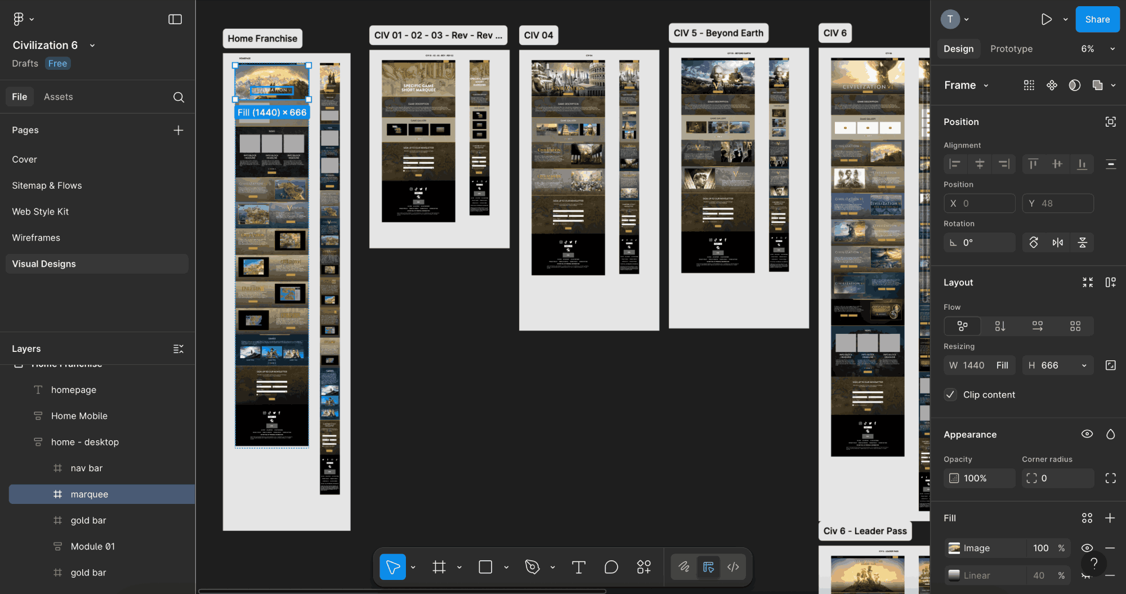Align left in Alignment row
Viewport: 1126px width, 594px height.
tap(955, 164)
